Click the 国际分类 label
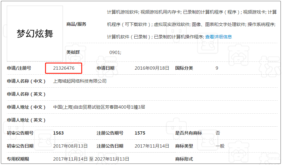Image resolution: width=282 pixels, height=165 pixels. [x=184, y=68]
